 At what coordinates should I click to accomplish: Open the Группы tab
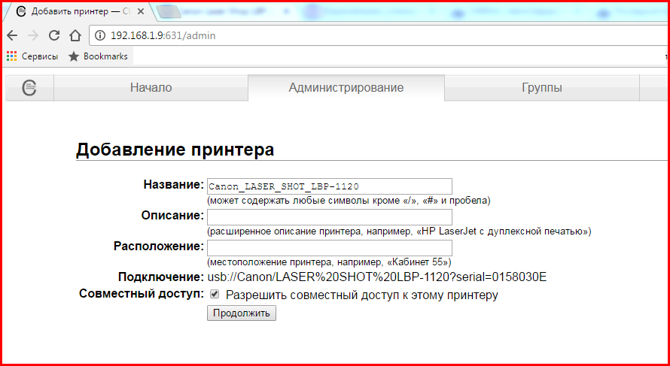541,88
